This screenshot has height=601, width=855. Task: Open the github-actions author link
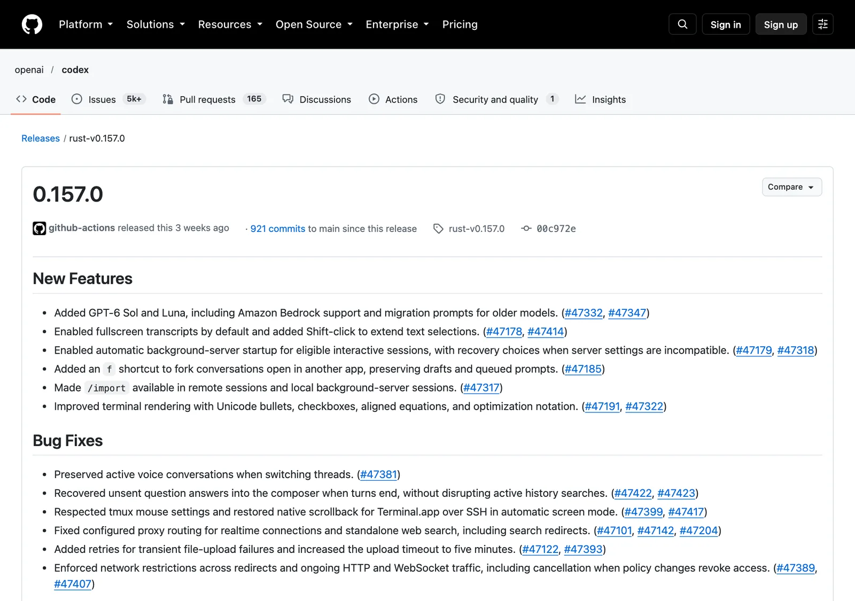82,228
